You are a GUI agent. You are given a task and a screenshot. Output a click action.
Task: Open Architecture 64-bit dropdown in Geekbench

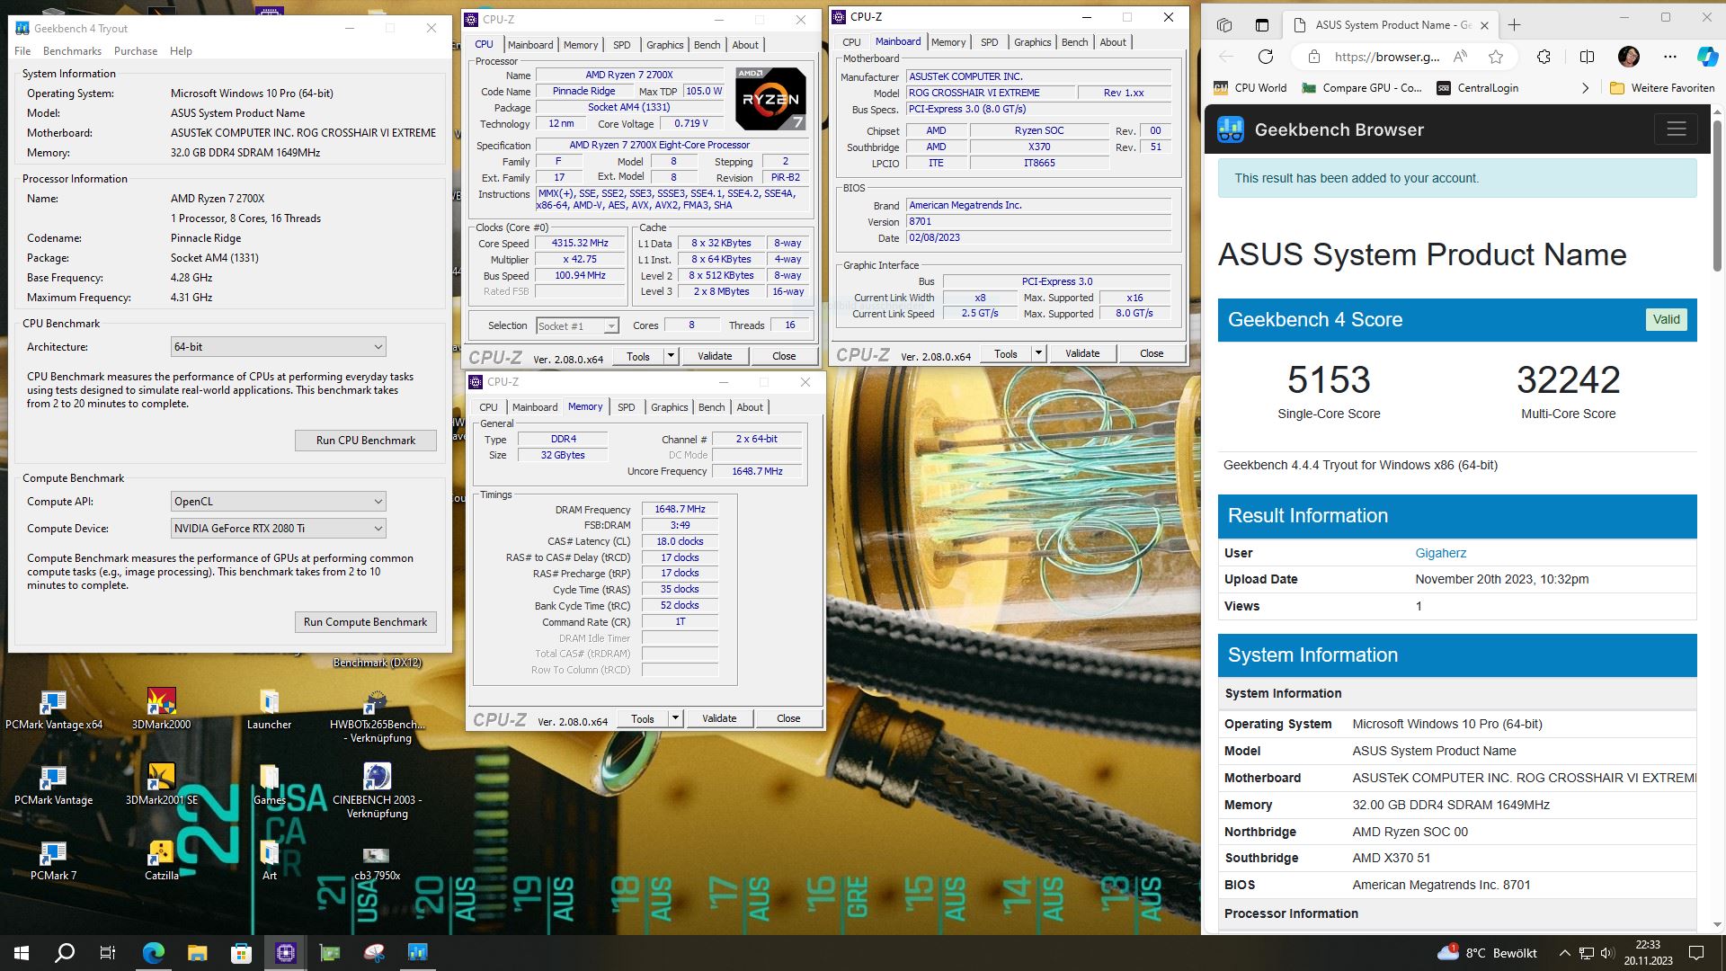click(x=279, y=347)
